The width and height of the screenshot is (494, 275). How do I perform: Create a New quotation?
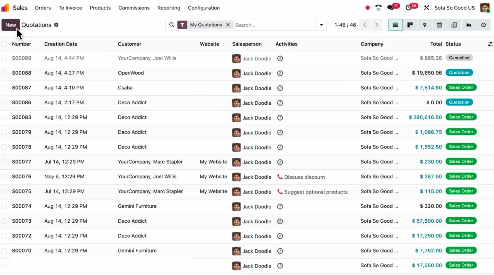11,25
